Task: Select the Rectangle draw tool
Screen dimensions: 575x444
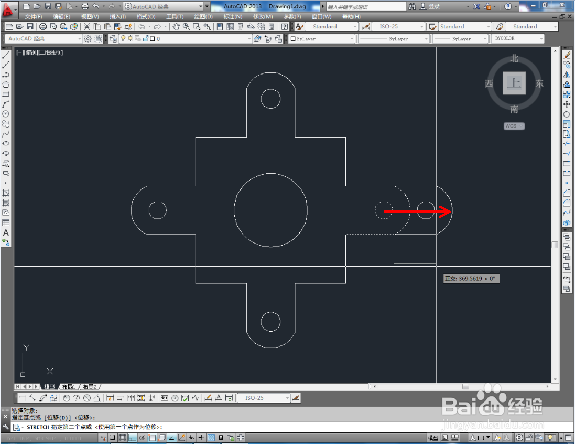Action: (x=6, y=94)
